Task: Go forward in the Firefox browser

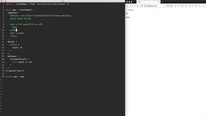Action: click(x=131, y=6)
